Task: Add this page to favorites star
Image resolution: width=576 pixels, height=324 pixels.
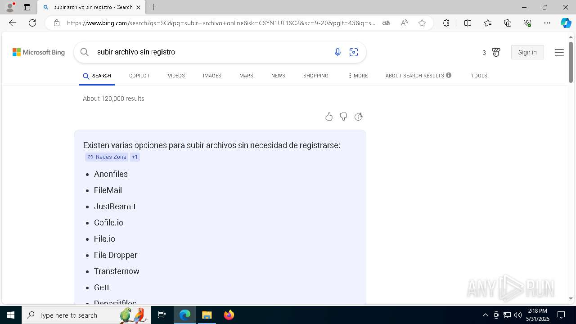Action: click(x=422, y=23)
